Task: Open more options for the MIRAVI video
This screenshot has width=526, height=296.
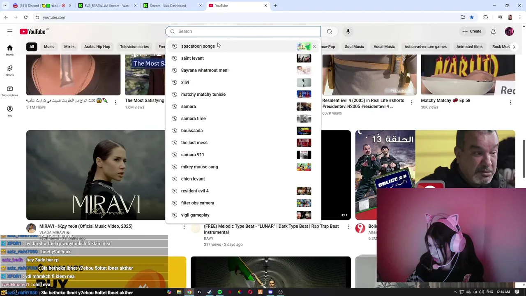Action: coord(184,227)
